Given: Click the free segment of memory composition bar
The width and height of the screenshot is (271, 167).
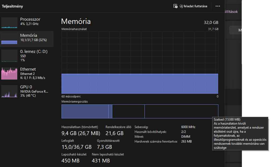Looking at the screenshot, I should click(x=181, y=111).
